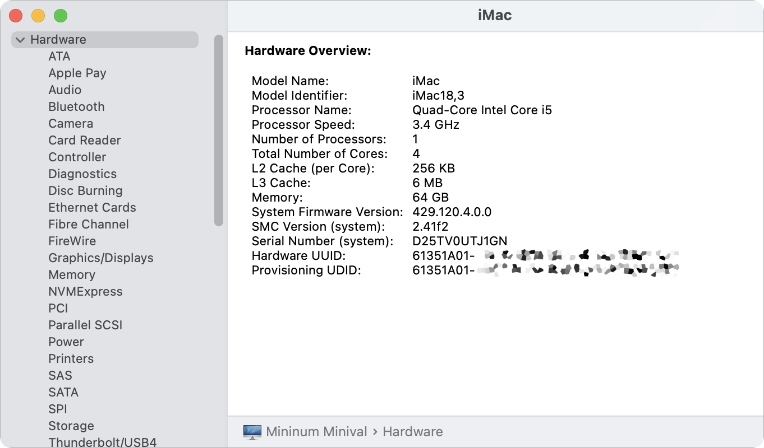Click the Provisioning UDID label
The image size is (764, 448).
306,270
